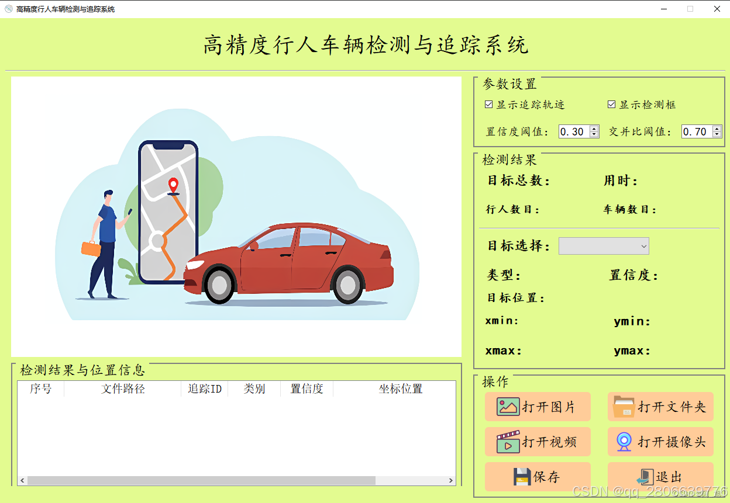Click the clapperboard icon on 打开视频 button
The height and width of the screenshot is (503, 730).
(508, 442)
